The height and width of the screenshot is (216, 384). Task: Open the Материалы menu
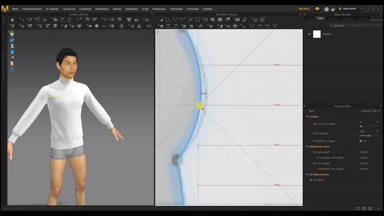point(102,9)
